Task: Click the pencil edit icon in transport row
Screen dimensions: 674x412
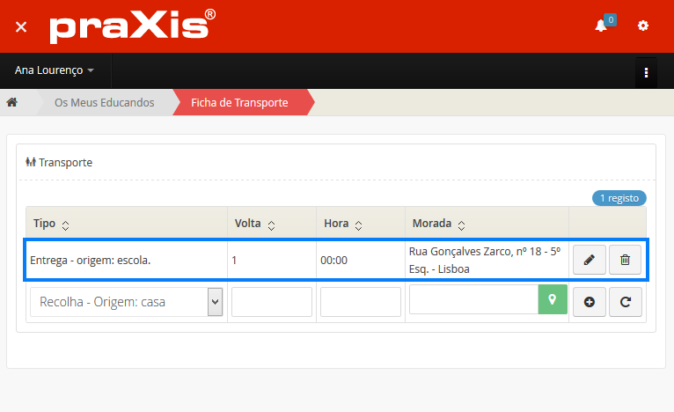Action: click(x=590, y=260)
